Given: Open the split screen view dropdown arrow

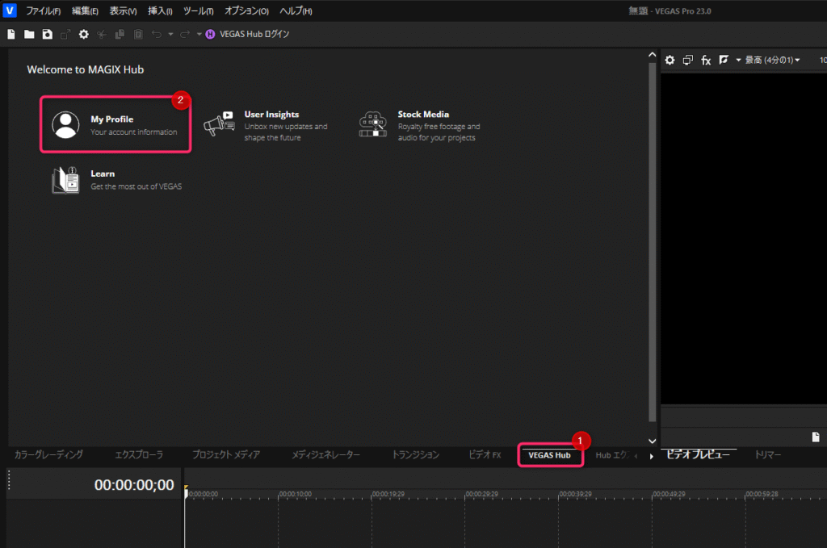Looking at the screenshot, I should (738, 61).
